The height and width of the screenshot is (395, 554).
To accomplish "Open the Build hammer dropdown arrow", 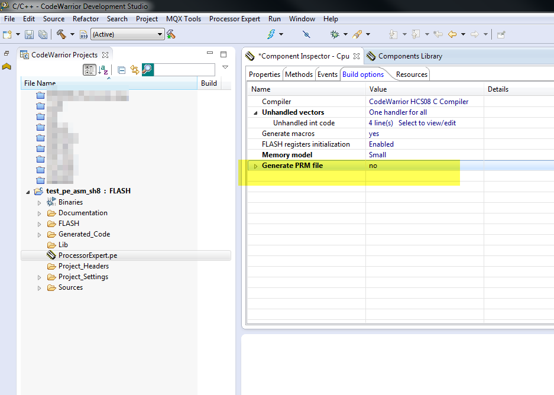I will pos(72,35).
